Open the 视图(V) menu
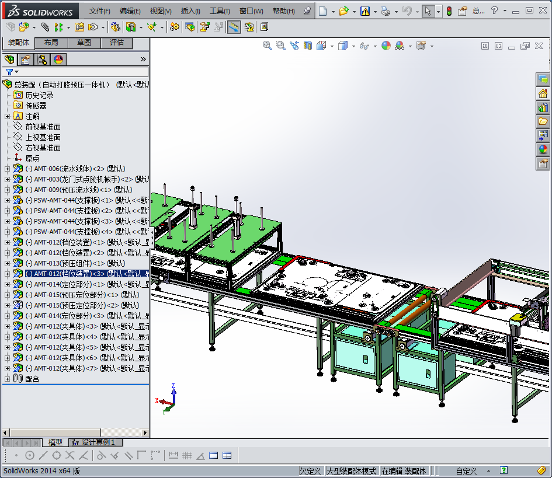The height and width of the screenshot is (478, 552). 161,11
